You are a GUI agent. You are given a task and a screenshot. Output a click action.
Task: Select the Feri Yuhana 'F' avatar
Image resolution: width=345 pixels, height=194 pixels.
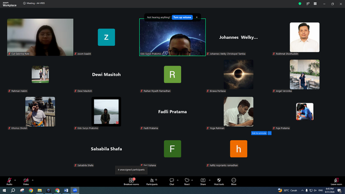point(172,149)
